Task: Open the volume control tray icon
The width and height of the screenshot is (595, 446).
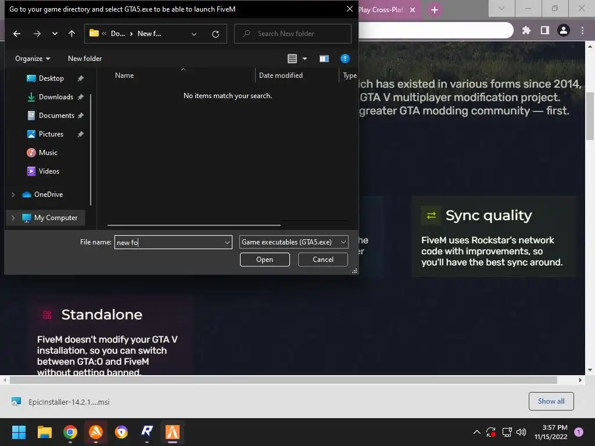Action: tap(521, 432)
